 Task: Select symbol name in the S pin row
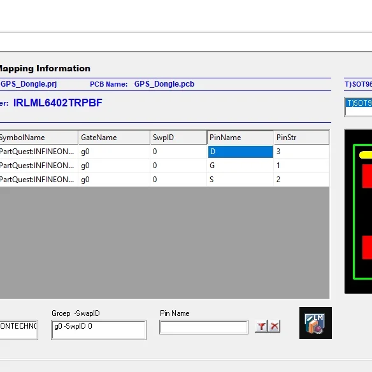[x=39, y=180]
